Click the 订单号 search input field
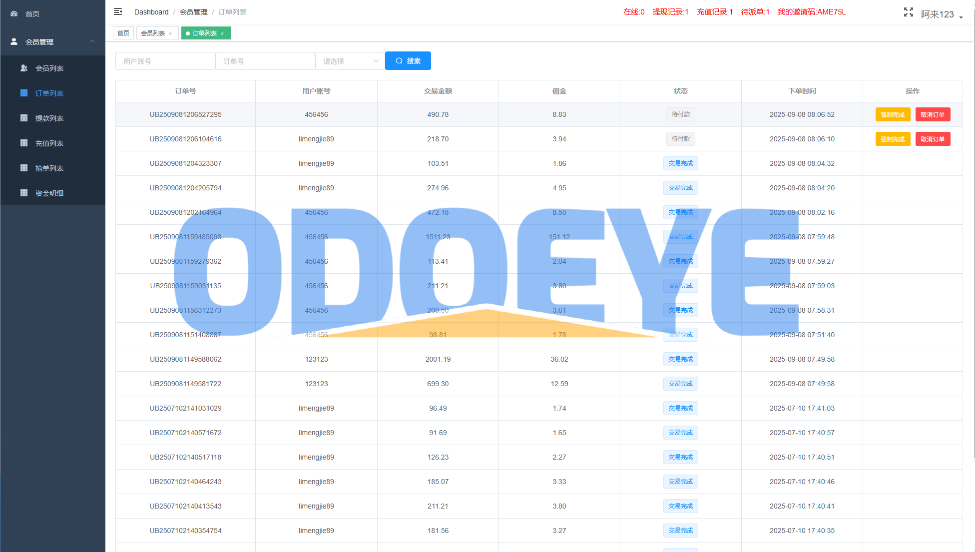Screen dimensions: 975x552 [265, 61]
